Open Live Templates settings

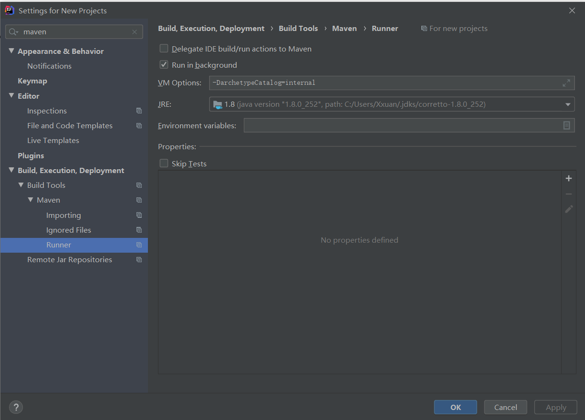[x=53, y=141]
